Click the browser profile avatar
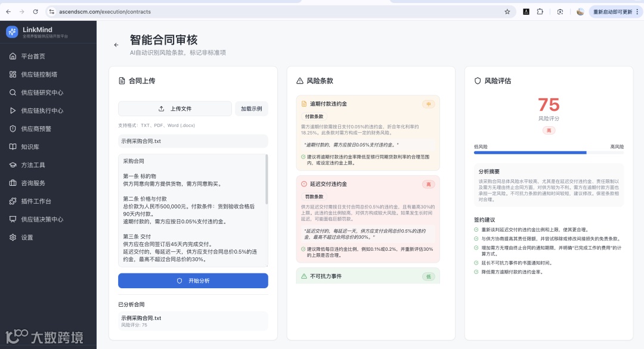The width and height of the screenshot is (644, 349). (580, 11)
